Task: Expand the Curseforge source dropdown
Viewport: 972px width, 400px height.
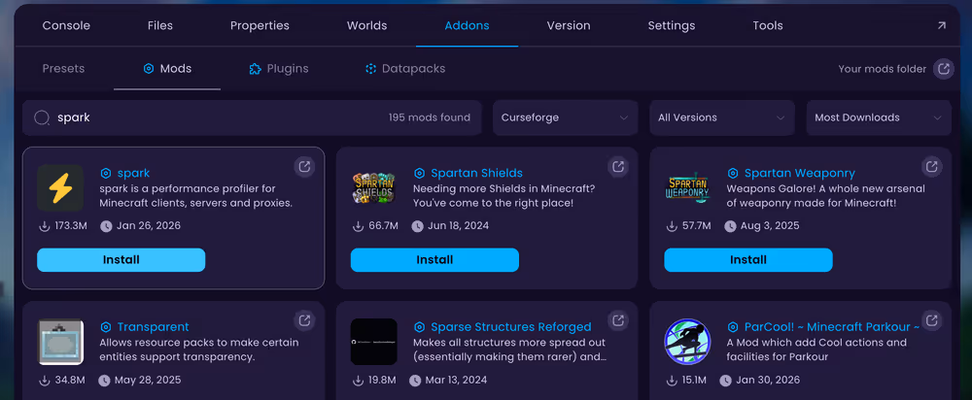Action: pyautogui.click(x=565, y=117)
